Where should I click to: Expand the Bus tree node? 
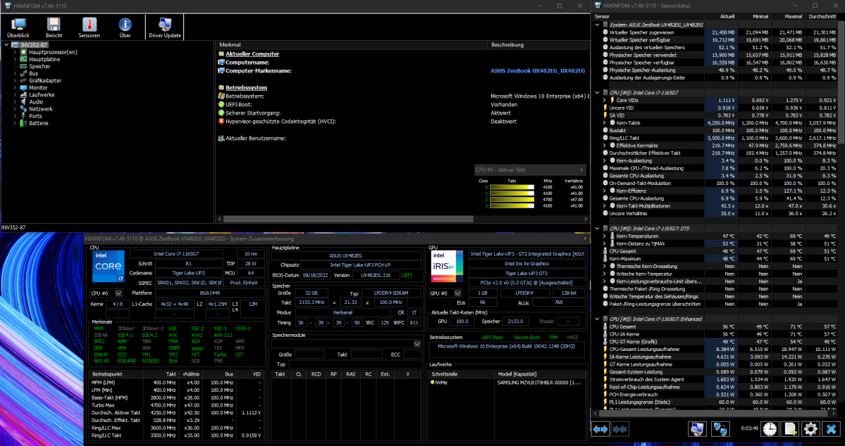(x=15, y=74)
